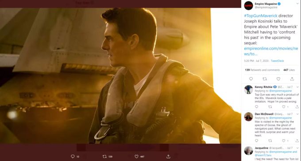Open Jacqueline's profile avatar
The height and width of the screenshot is (161, 301).
click(x=248, y=151)
